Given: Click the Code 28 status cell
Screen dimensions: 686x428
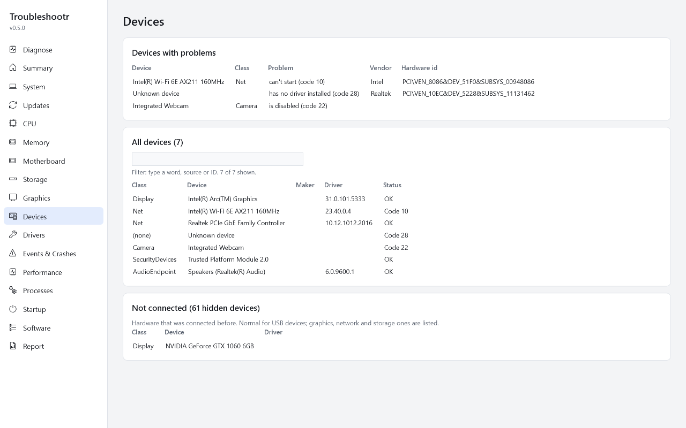Looking at the screenshot, I should (396, 235).
